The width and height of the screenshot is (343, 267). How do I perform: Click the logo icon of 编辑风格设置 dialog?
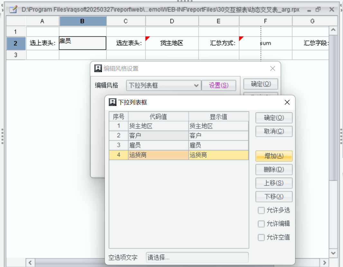(98, 68)
